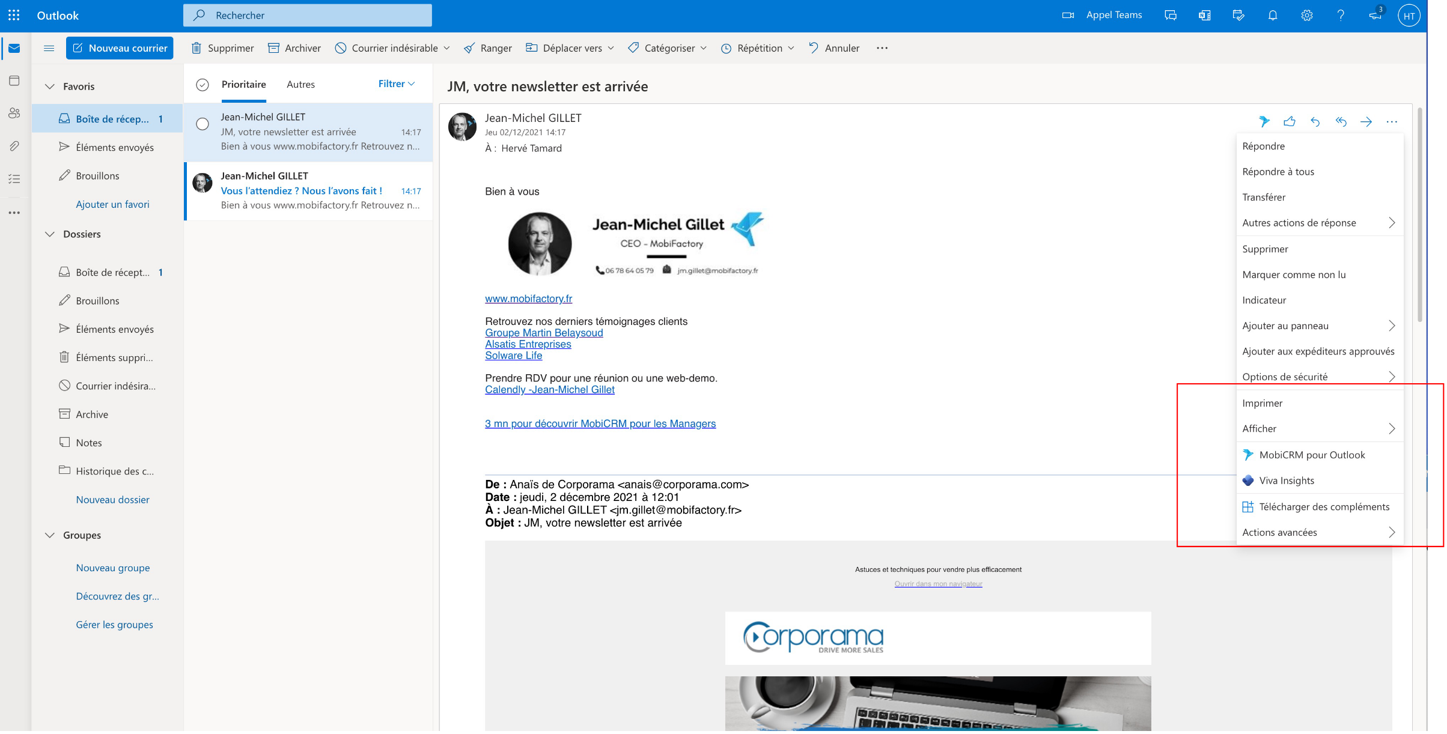The width and height of the screenshot is (1447, 734).
Task: Click the reply-all double arrow icon
Action: 1341,122
